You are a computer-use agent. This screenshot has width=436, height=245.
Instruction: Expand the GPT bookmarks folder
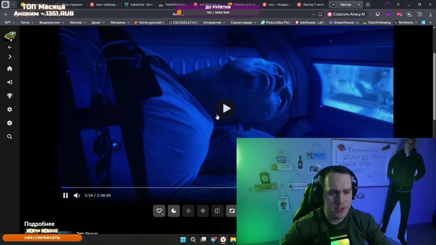(x=10, y=22)
